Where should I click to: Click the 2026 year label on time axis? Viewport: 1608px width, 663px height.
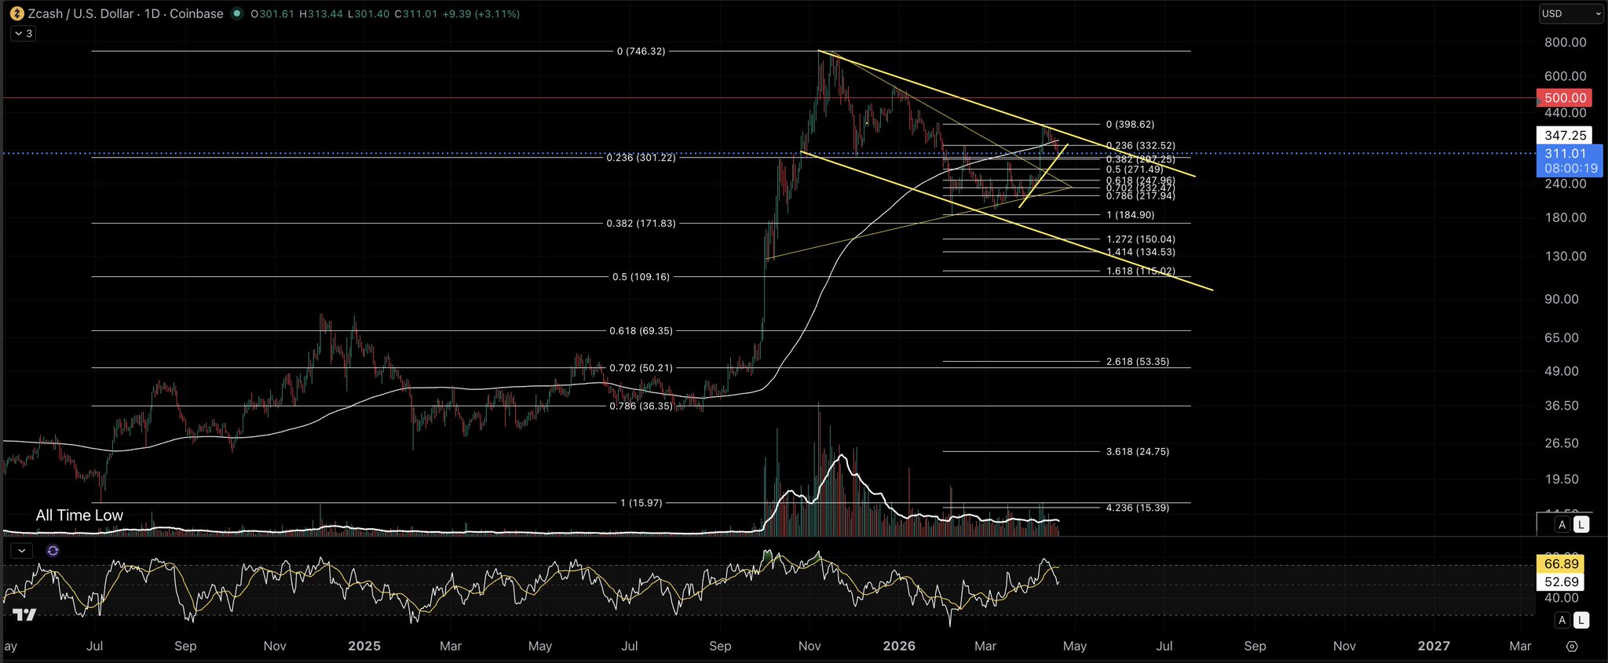click(899, 646)
